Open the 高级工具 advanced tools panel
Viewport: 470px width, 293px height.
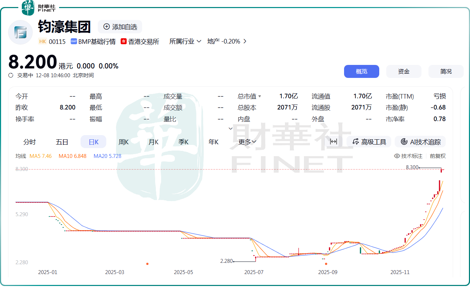368,142
